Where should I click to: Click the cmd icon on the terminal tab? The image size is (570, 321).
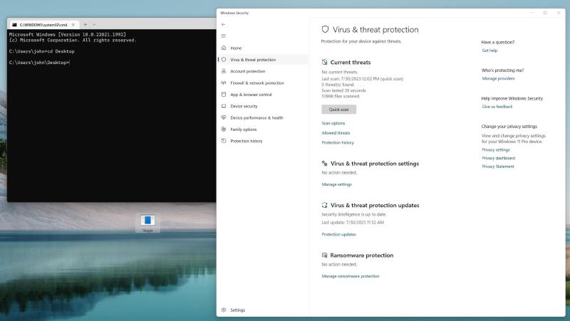coord(14,25)
